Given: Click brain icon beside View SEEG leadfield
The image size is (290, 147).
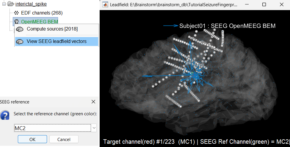Looking at the screenshot, I should point(20,41).
